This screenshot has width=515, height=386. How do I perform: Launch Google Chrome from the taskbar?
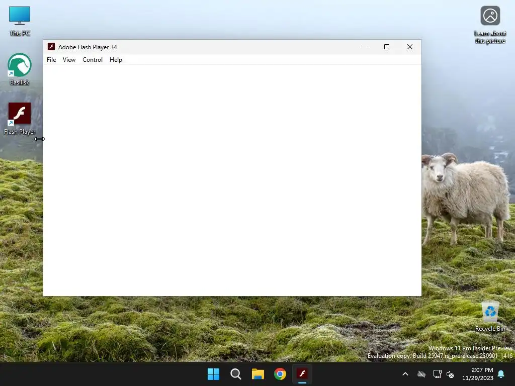280,374
